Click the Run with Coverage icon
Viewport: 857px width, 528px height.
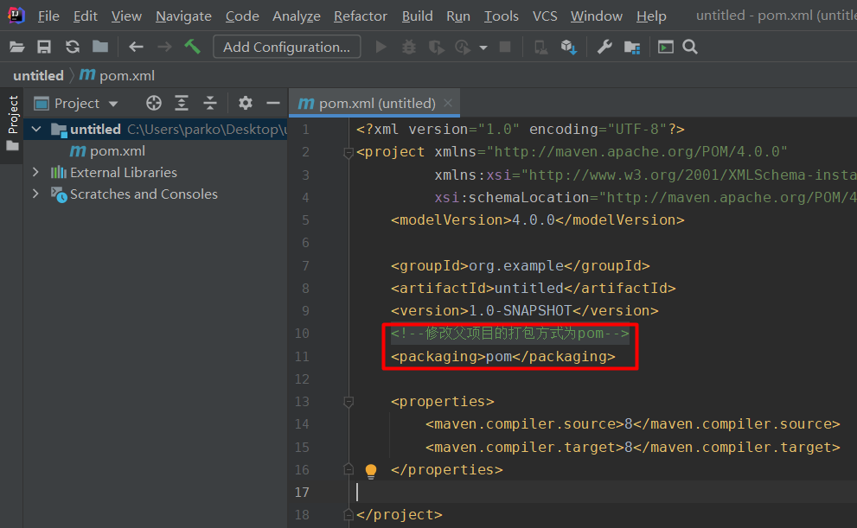point(436,48)
